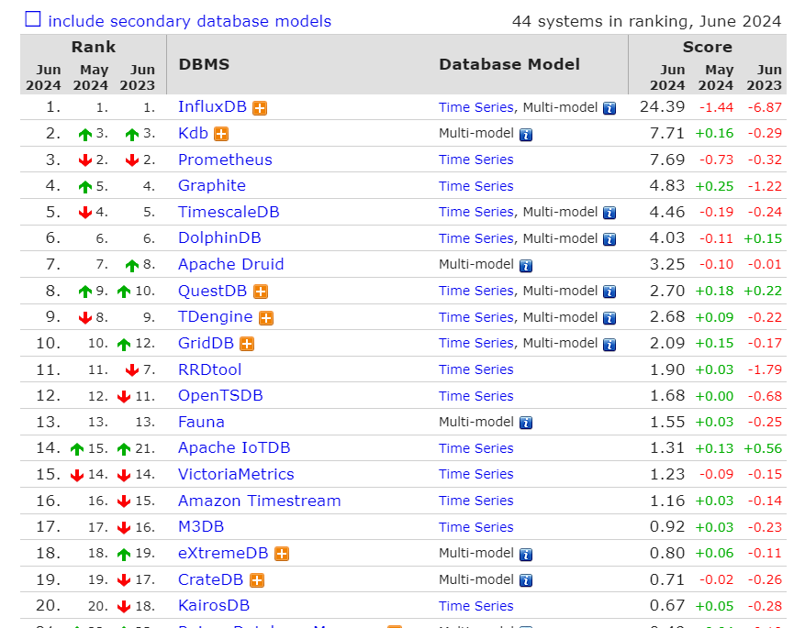Click the Kdb score 7.71

pyautogui.click(x=667, y=133)
